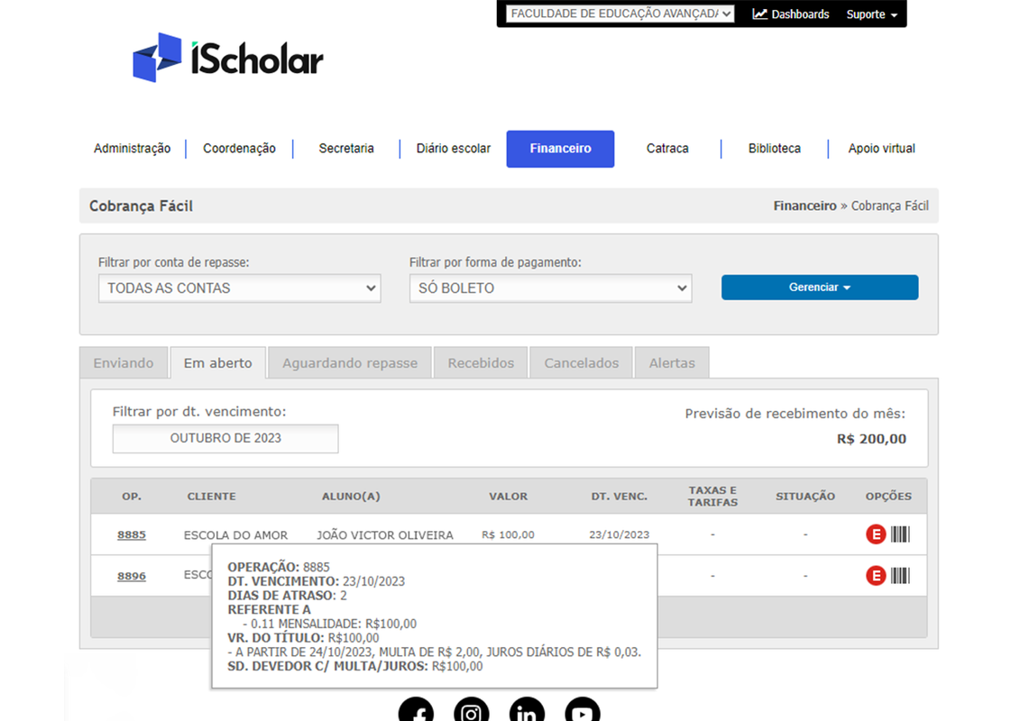Open the Facebook social icon
The width and height of the screenshot is (1020, 721).
point(417,710)
